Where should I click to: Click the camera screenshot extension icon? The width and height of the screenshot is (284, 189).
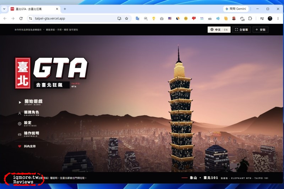162,18
